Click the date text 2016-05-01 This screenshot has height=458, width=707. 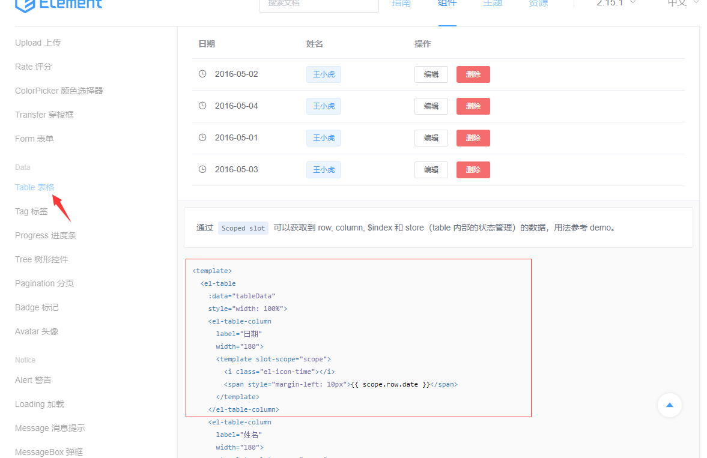[x=236, y=137]
